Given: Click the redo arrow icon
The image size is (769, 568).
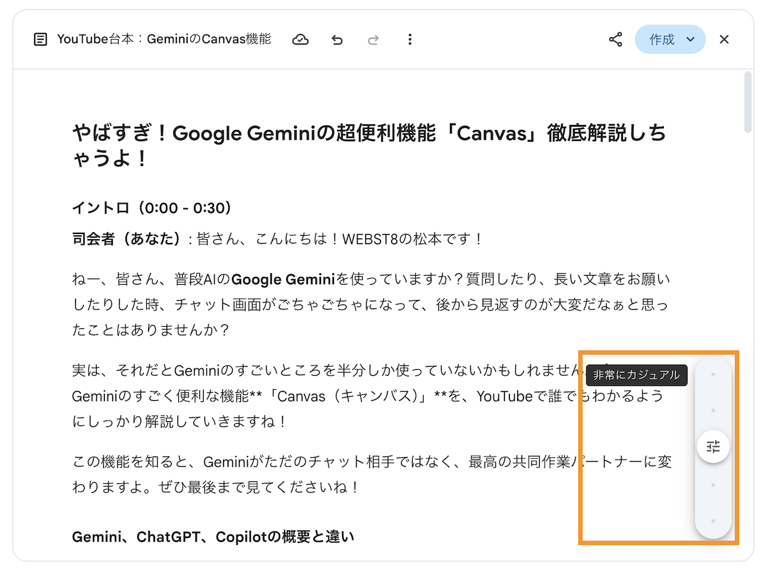Looking at the screenshot, I should pyautogui.click(x=373, y=40).
